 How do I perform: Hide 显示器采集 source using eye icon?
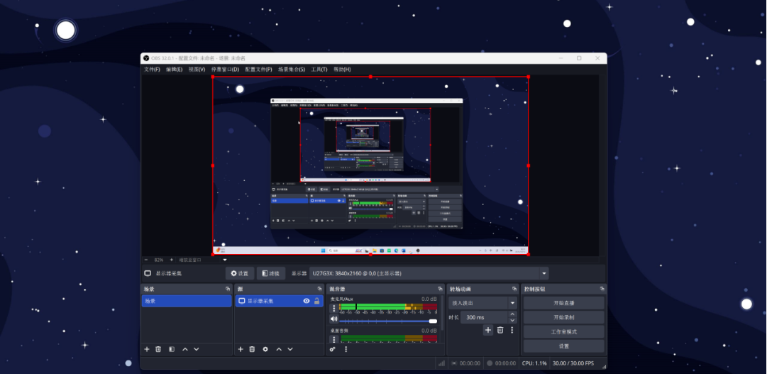307,301
